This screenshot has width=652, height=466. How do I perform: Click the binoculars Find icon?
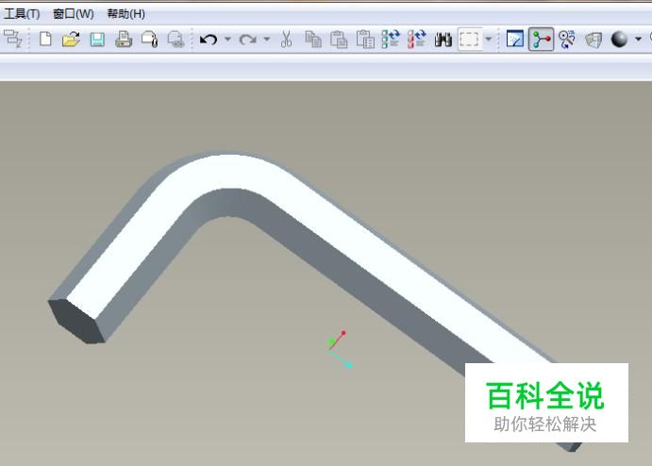443,40
